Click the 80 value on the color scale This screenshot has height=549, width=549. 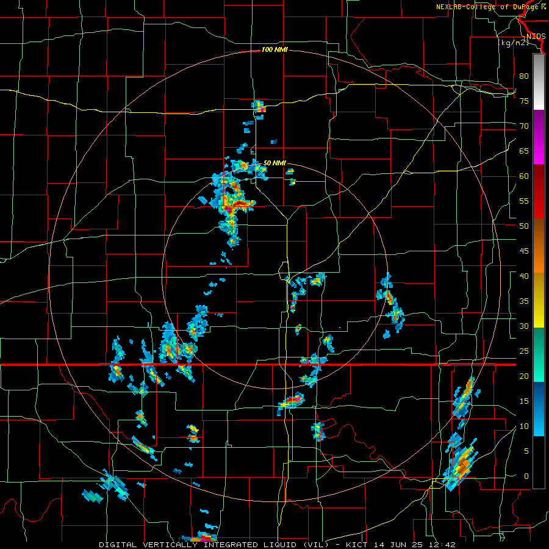(x=524, y=76)
